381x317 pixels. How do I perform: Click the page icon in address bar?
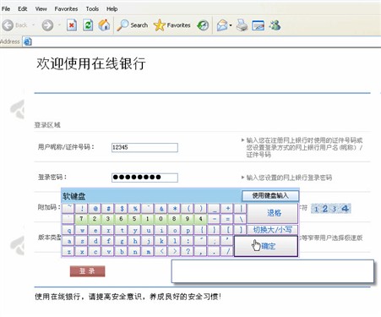(x=27, y=41)
